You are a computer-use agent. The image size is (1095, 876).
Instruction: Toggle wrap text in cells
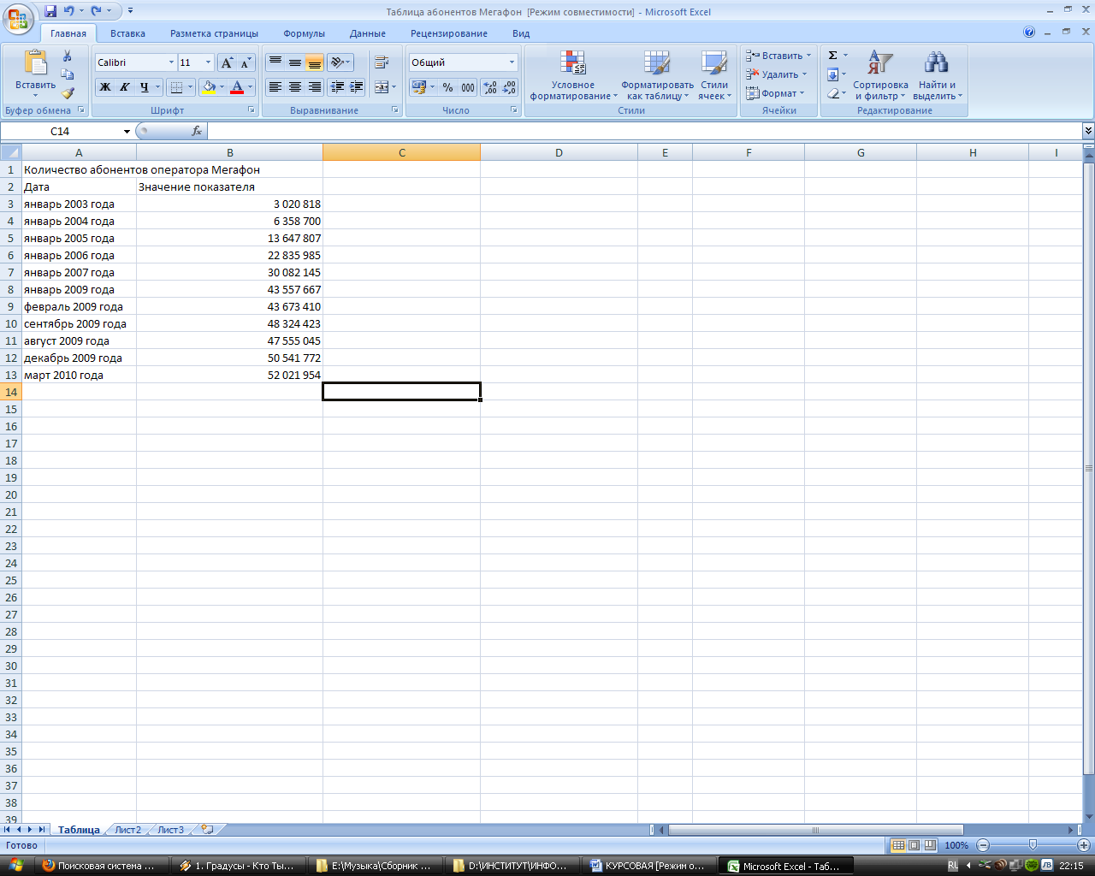[x=382, y=62]
